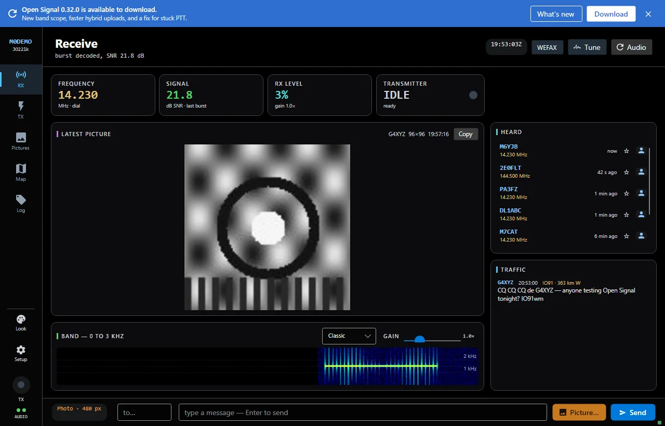The height and width of the screenshot is (426, 665).
Task: Click the CQ CQ CQ de G4XYZ message
Action: [566, 295]
